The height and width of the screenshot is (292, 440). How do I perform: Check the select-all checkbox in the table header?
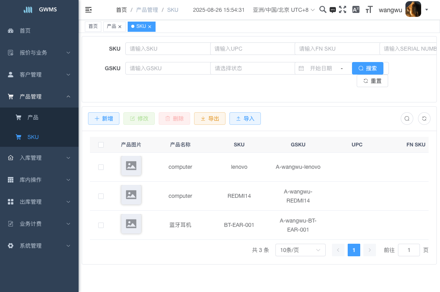101,145
